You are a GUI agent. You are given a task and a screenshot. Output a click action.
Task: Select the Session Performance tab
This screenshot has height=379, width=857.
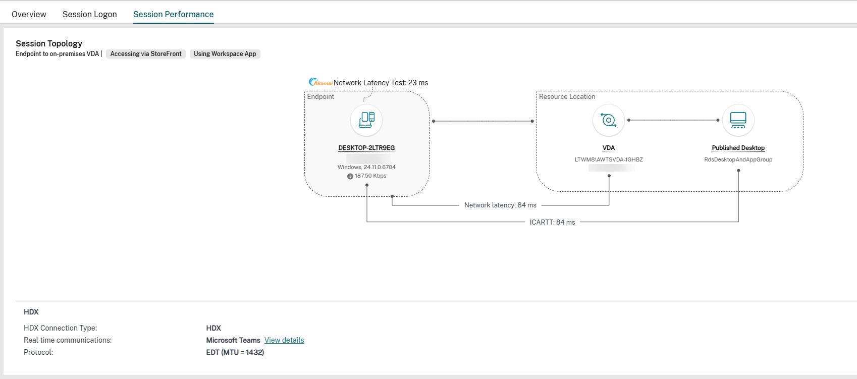coord(173,14)
